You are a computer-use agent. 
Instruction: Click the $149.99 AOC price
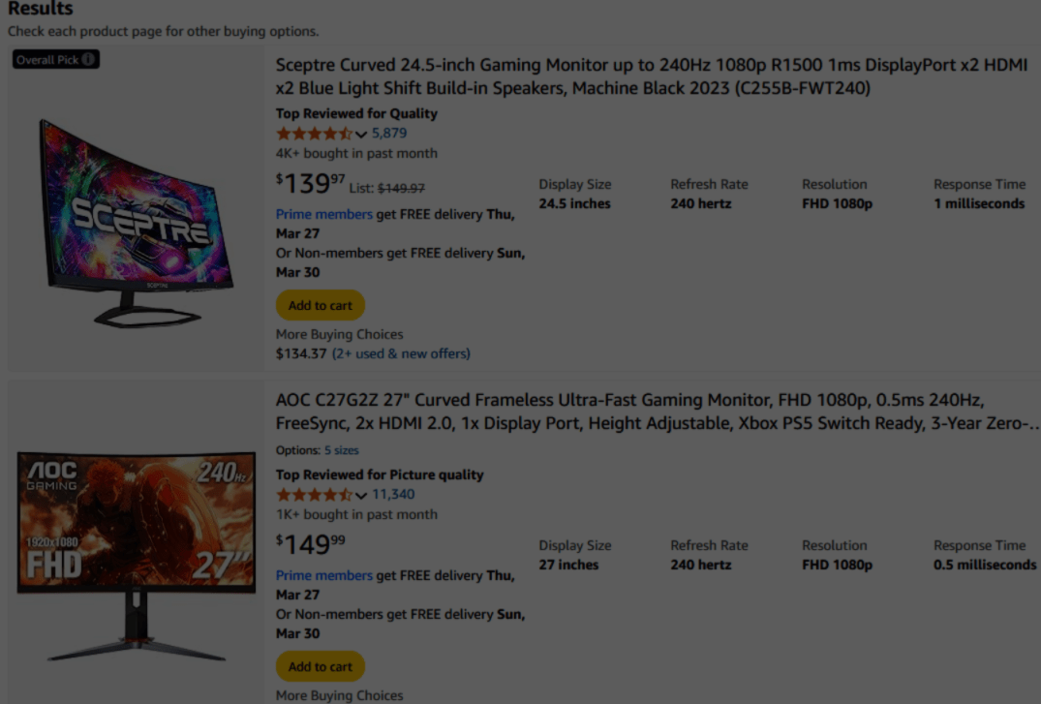(x=310, y=544)
